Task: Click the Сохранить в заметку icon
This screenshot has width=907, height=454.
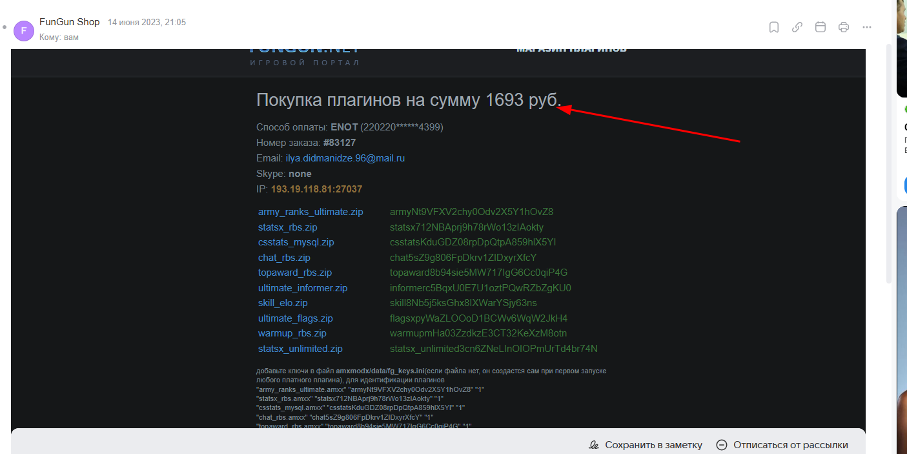Action: point(595,445)
